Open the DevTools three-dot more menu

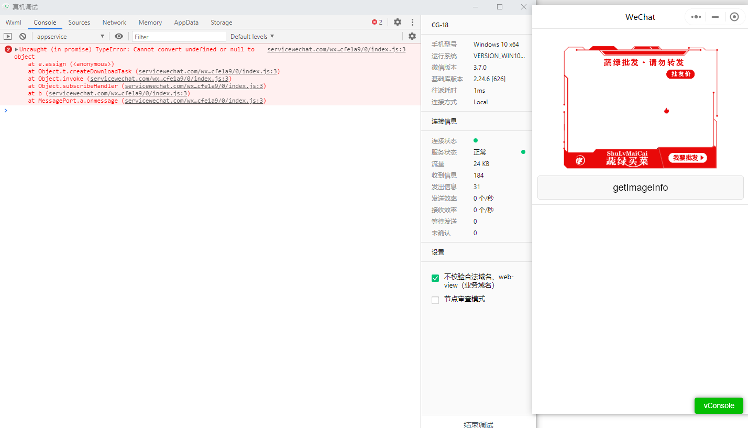tap(412, 22)
